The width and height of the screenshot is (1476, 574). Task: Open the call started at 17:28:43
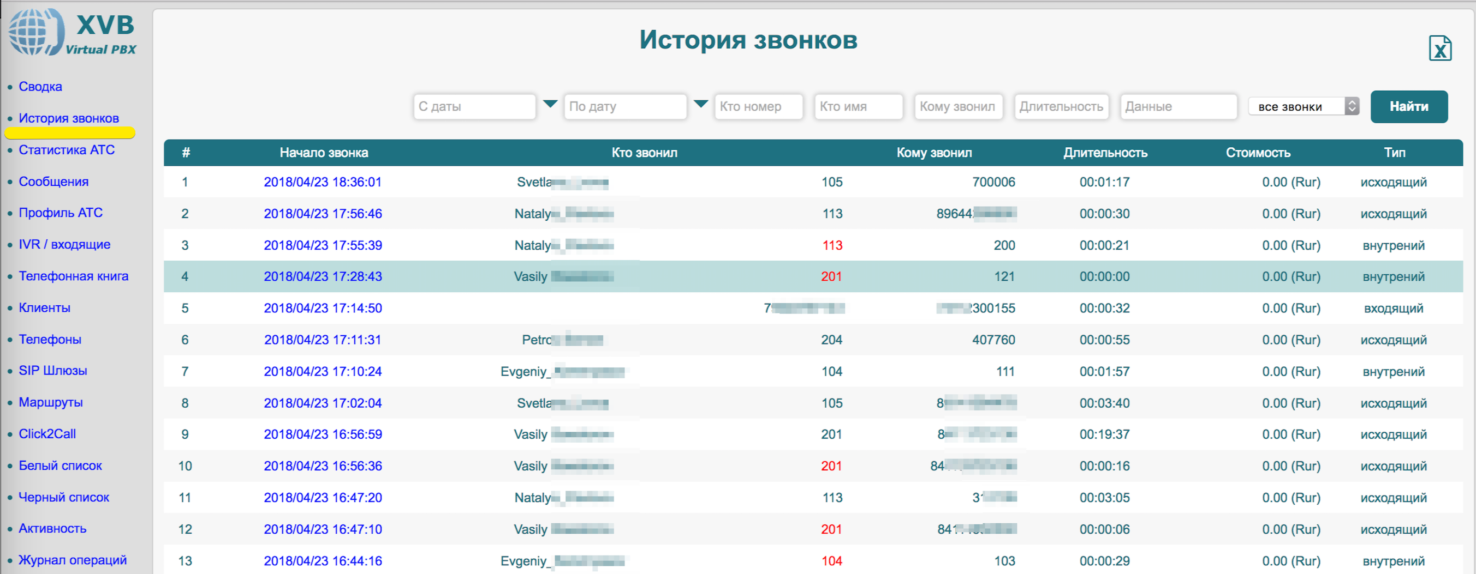323,276
